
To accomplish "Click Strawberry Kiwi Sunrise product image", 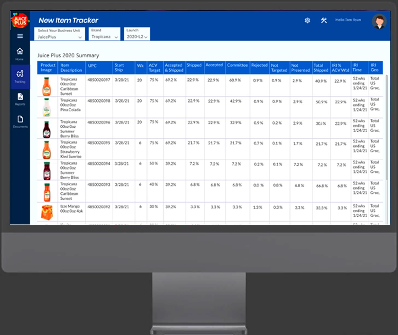I will pyautogui.click(x=47, y=150).
